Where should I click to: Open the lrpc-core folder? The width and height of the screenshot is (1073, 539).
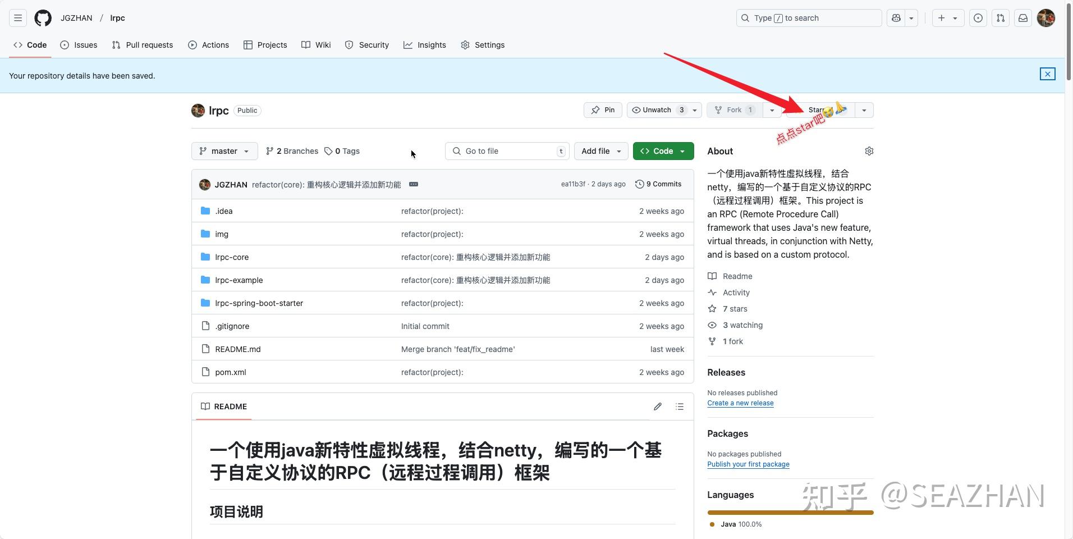[231, 257]
